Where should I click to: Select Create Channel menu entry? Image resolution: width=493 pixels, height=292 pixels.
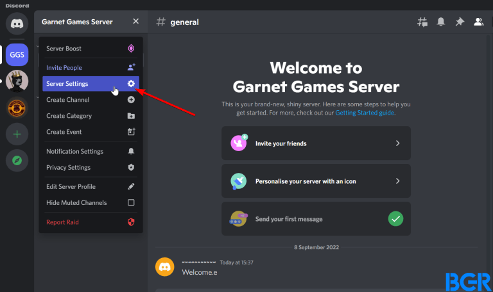91,100
